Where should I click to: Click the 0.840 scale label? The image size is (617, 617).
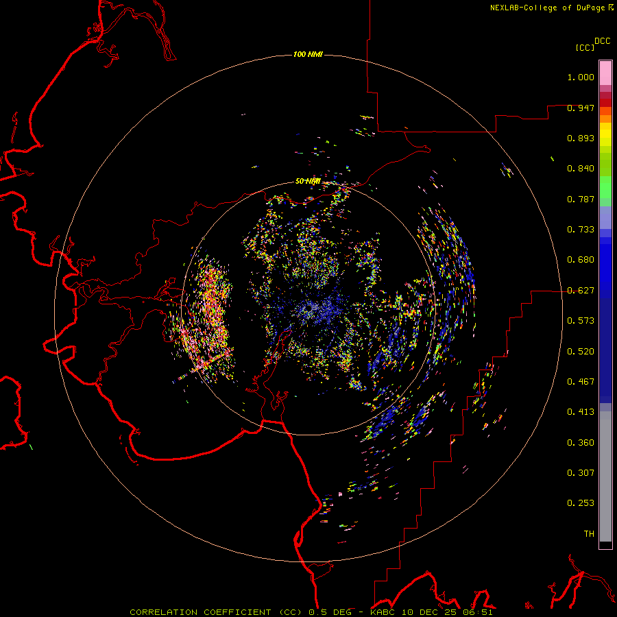click(581, 169)
